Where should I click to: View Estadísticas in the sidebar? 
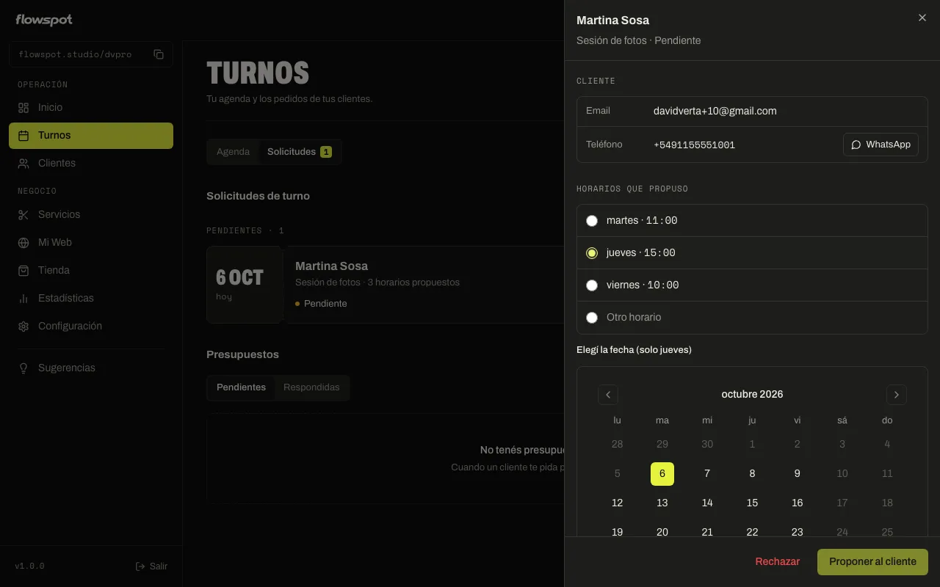pyautogui.click(x=91, y=298)
